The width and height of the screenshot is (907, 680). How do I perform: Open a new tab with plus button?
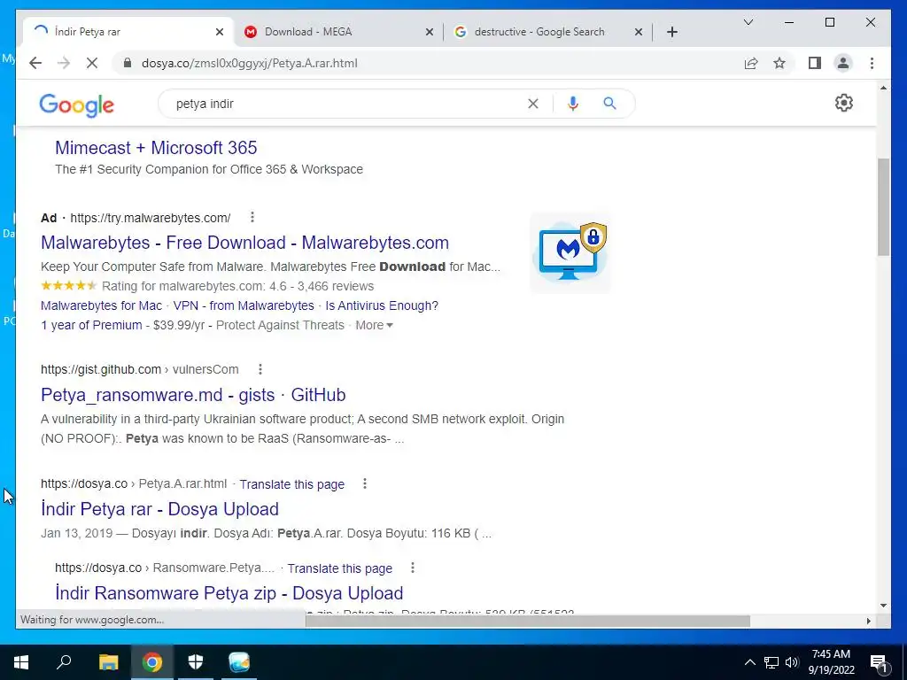(x=671, y=32)
